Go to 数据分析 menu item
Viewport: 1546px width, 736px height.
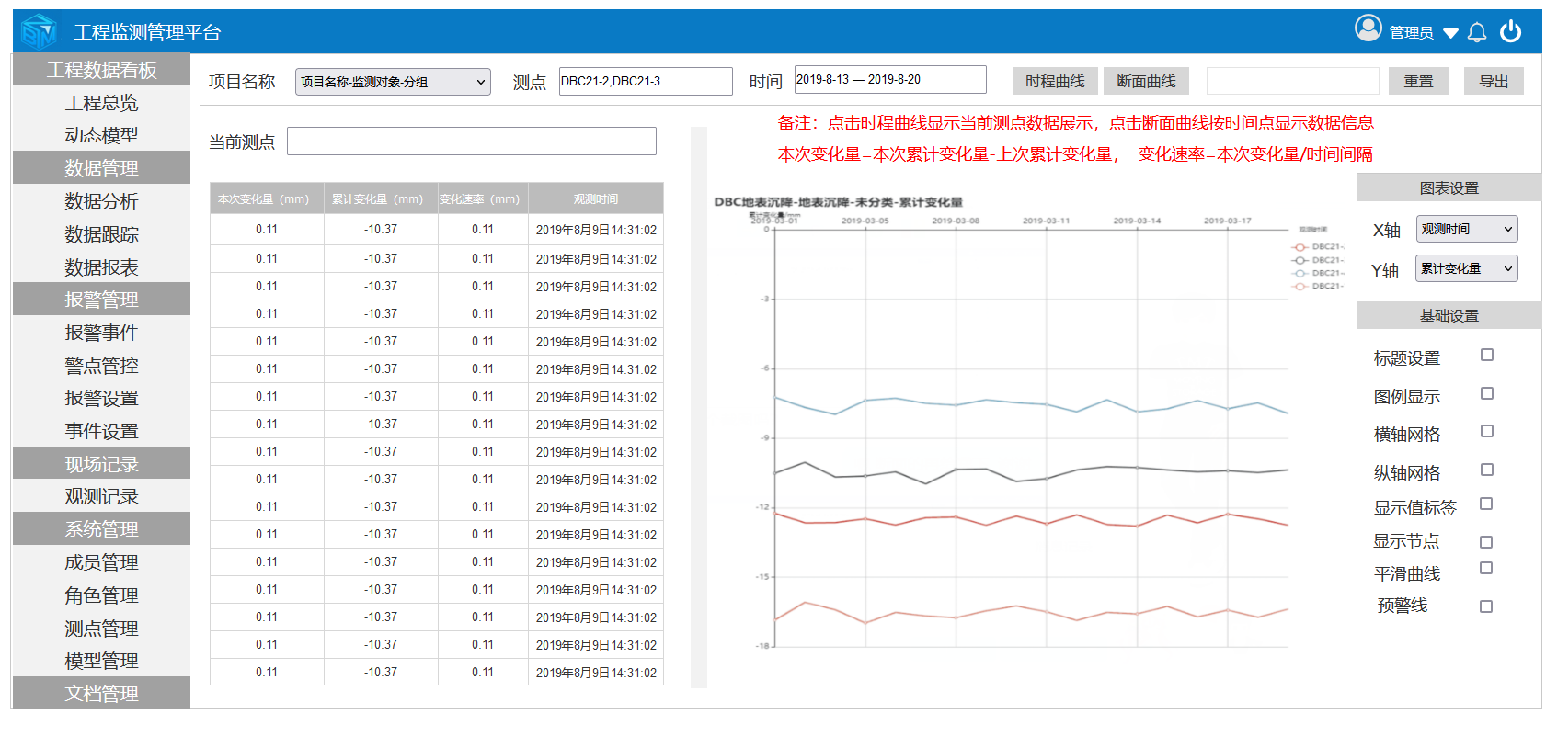pyautogui.click(x=101, y=201)
